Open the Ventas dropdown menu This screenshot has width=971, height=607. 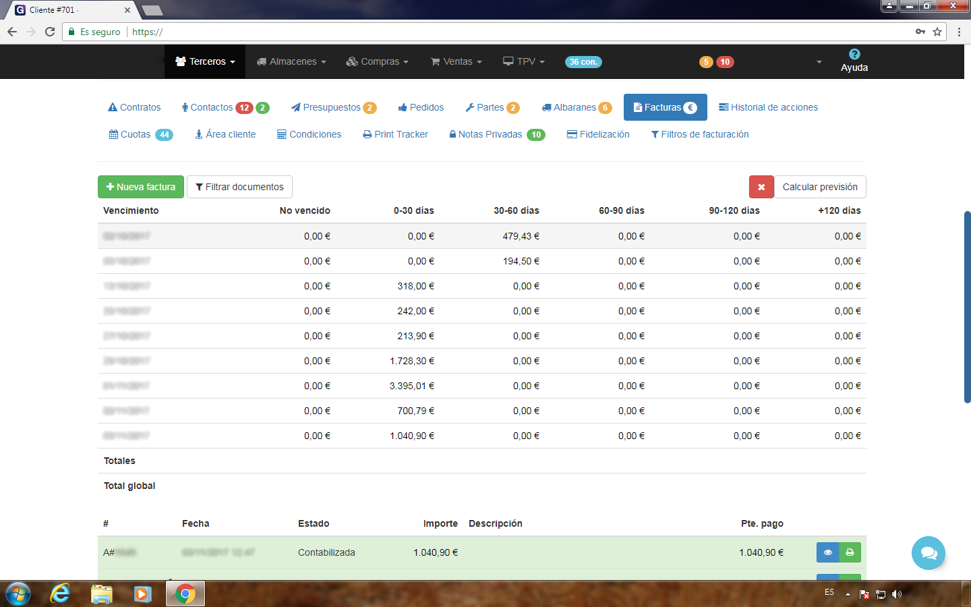[457, 61]
